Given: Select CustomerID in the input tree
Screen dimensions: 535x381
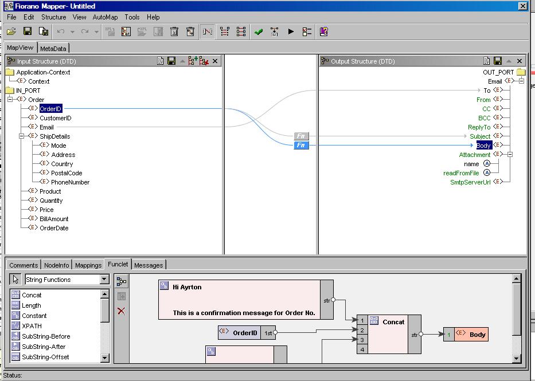Looking at the screenshot, I should click(55, 118).
